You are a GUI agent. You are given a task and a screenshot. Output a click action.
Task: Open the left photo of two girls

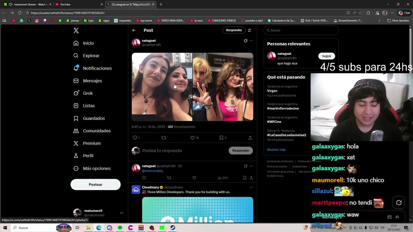pyautogui.click(x=162, y=87)
